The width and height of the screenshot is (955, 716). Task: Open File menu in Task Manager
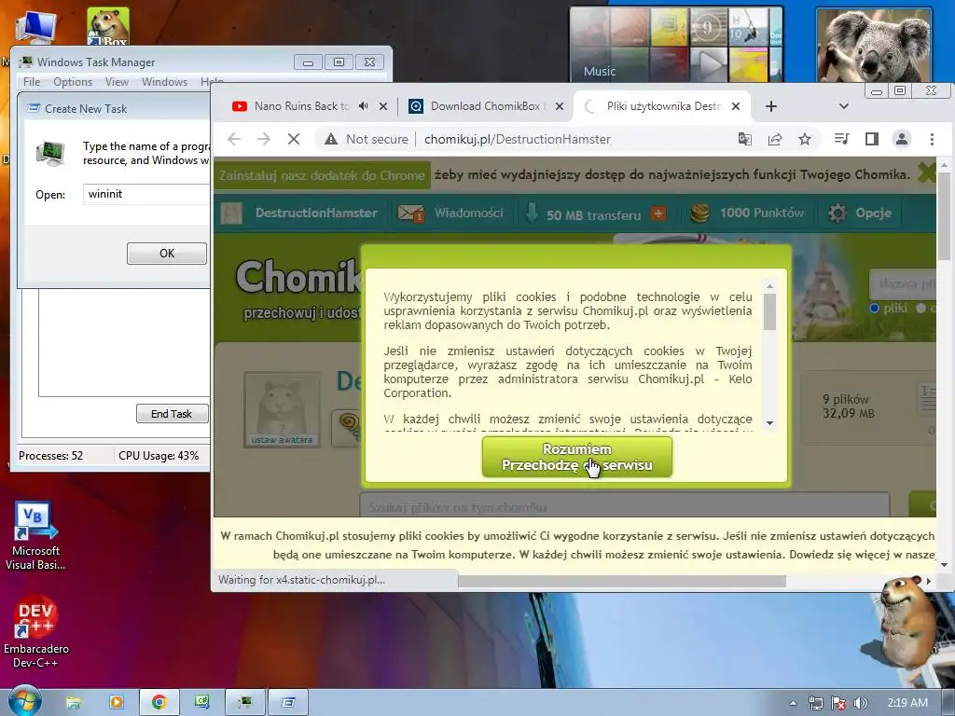coord(32,82)
